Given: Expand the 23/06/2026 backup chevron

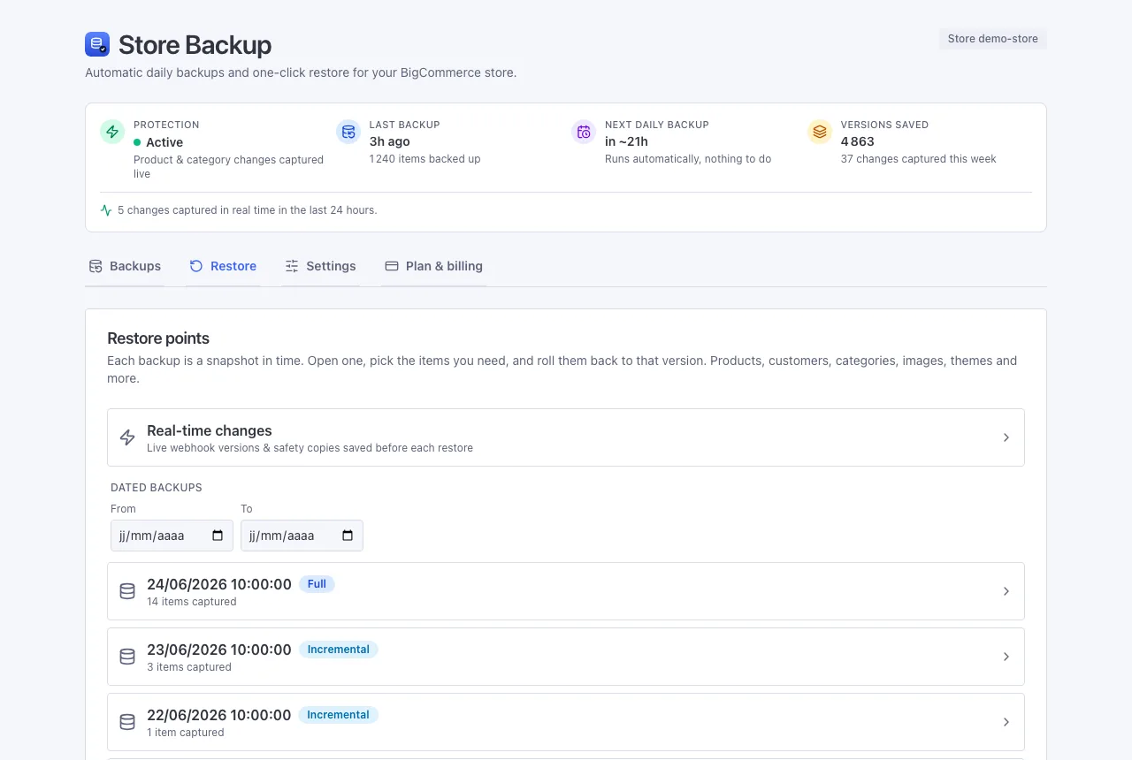Looking at the screenshot, I should [x=1006, y=657].
